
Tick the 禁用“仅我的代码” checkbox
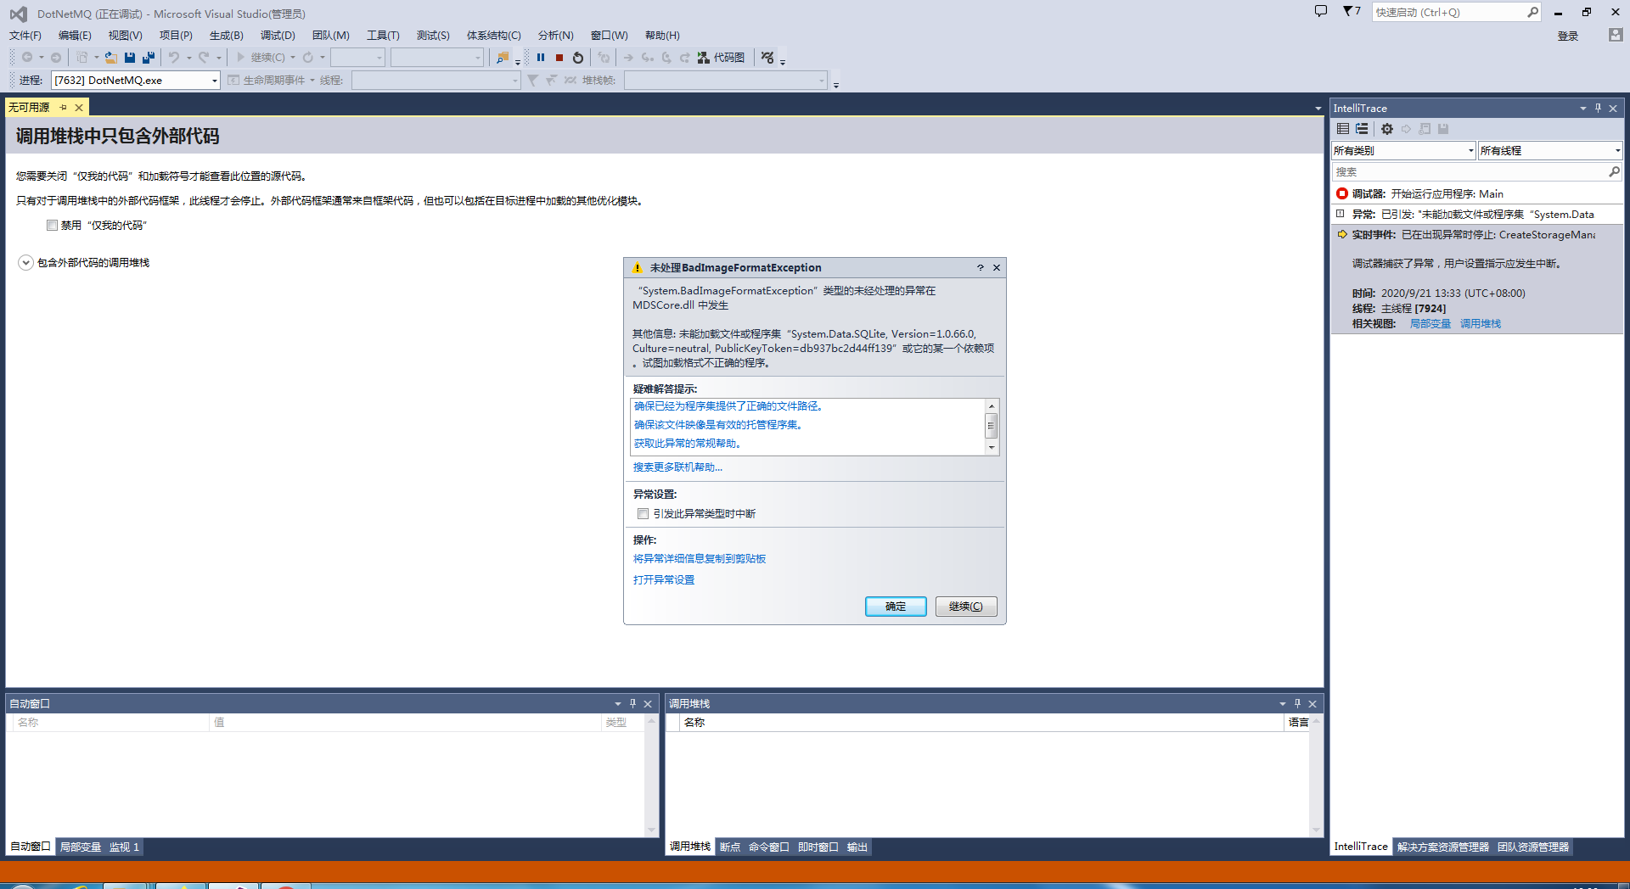click(x=53, y=225)
